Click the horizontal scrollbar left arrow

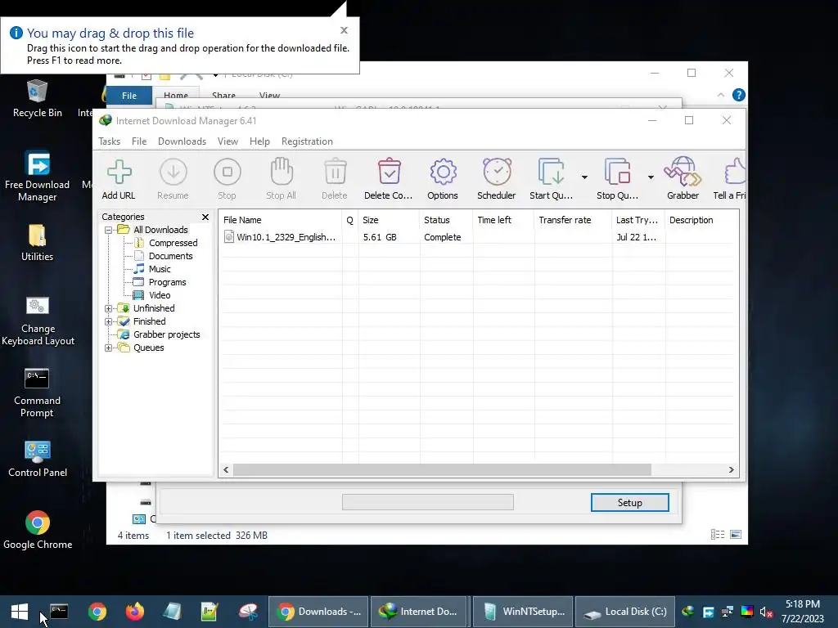226,470
